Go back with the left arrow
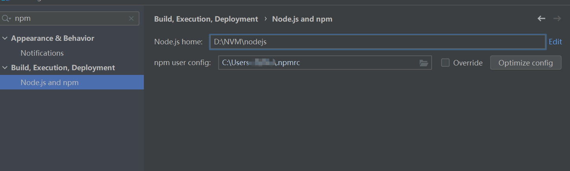570x171 pixels. (x=541, y=18)
